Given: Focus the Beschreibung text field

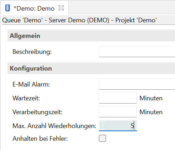Looking at the screenshot, I should click(137, 51).
